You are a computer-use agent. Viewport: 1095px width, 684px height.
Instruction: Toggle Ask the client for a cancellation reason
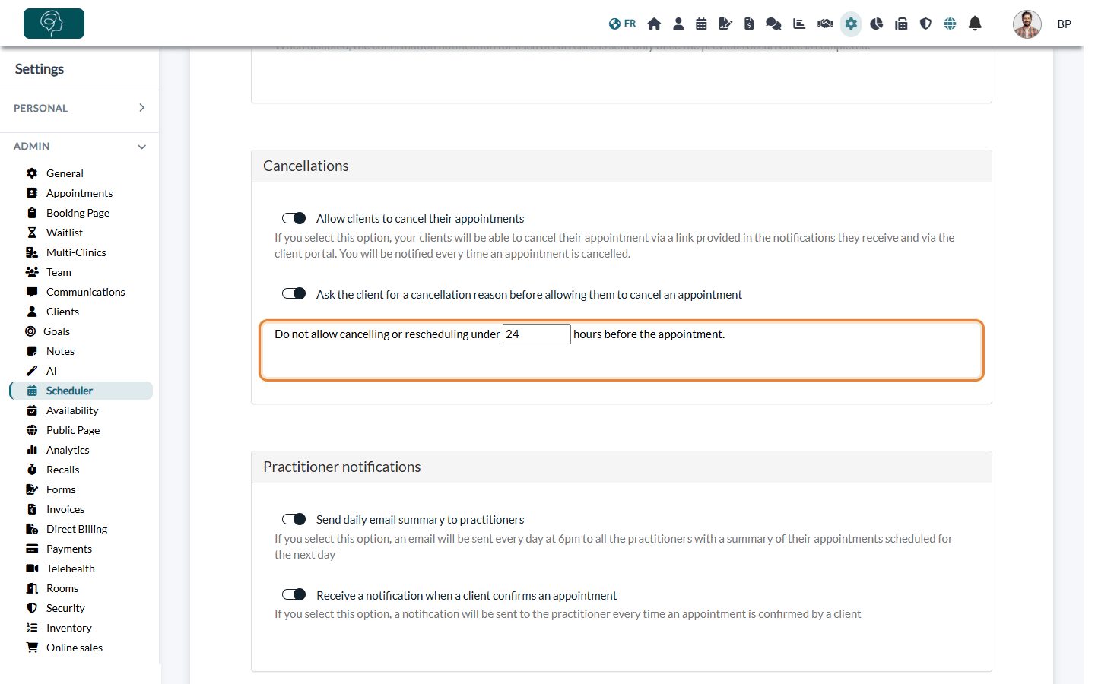pyautogui.click(x=294, y=294)
